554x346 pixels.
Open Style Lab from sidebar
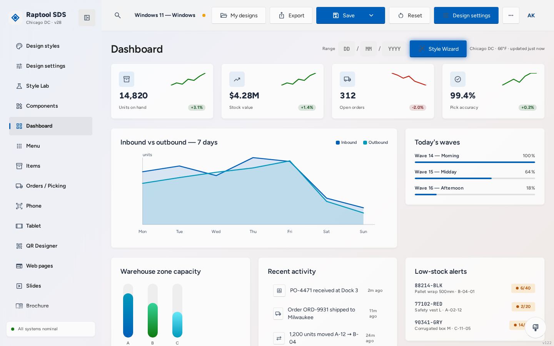pos(51,86)
